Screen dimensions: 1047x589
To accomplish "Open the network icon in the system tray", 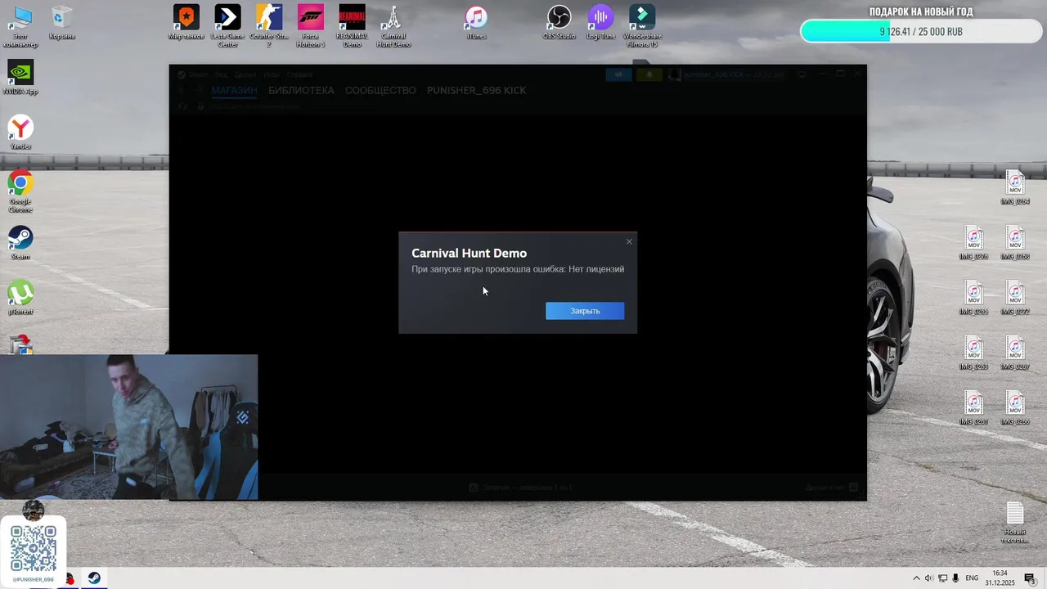I will [942, 578].
